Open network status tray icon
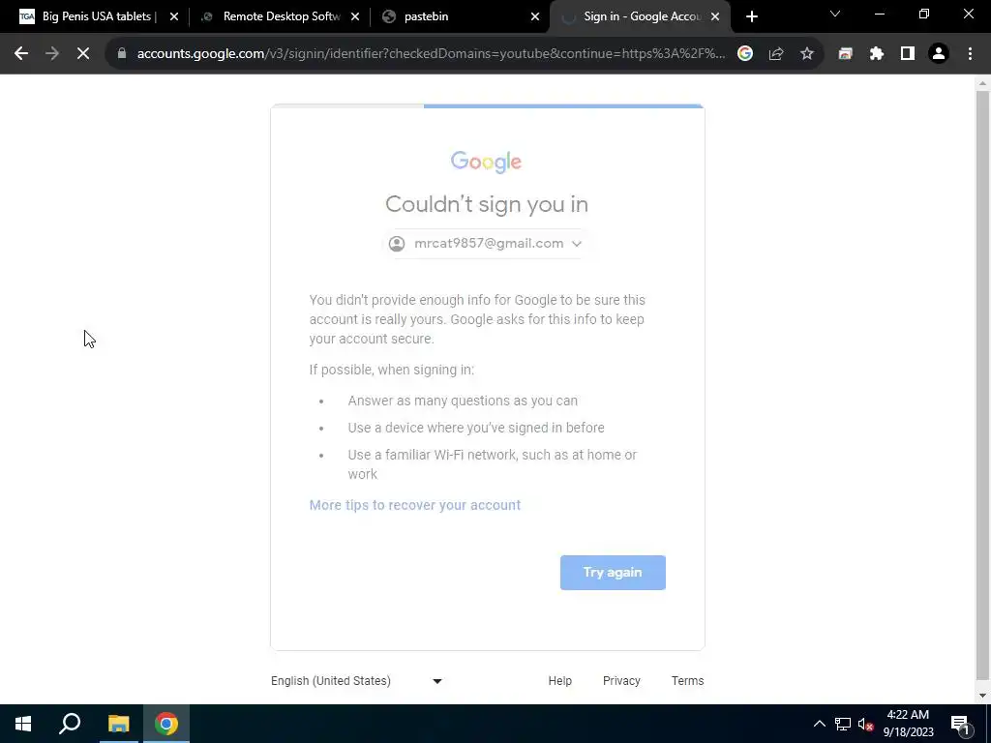The image size is (991, 743). 843,724
